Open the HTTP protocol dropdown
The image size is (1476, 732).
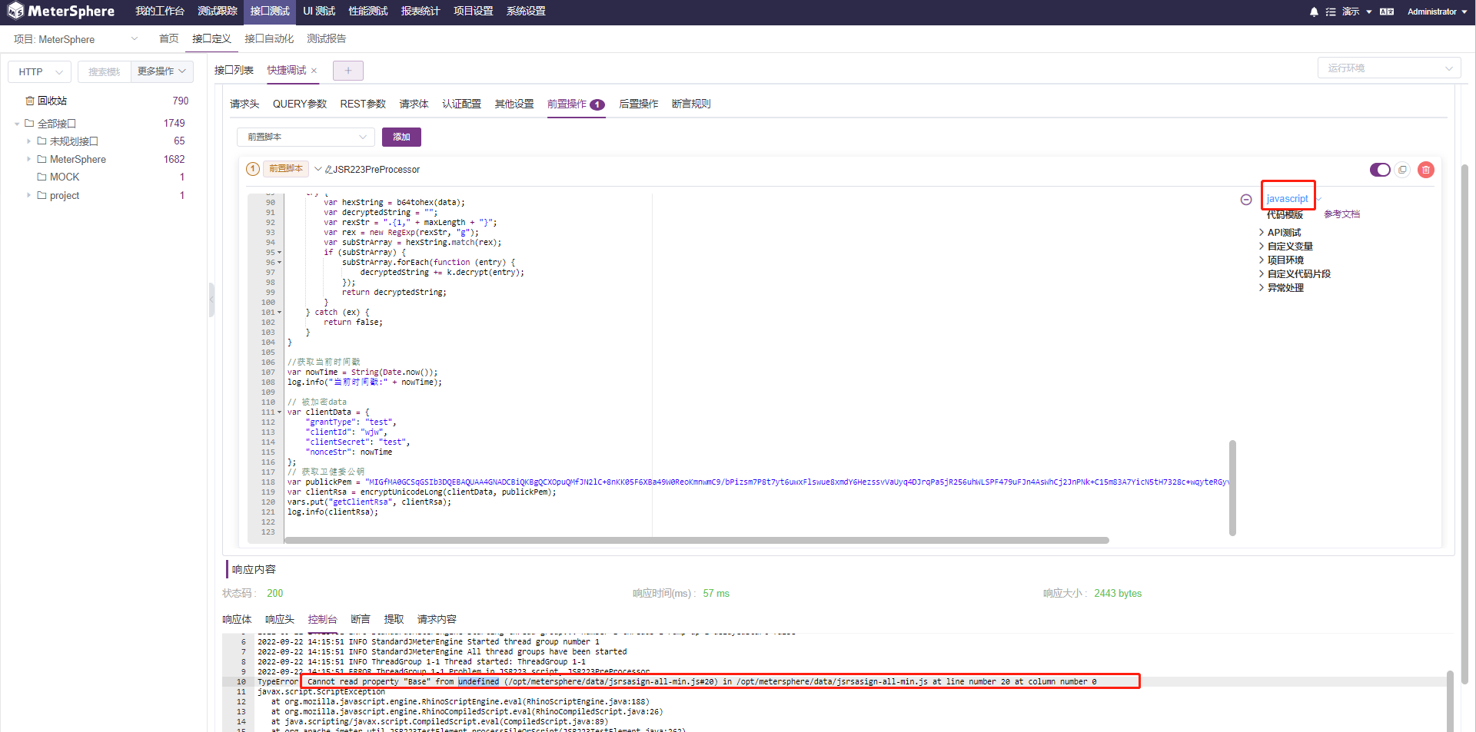(39, 71)
